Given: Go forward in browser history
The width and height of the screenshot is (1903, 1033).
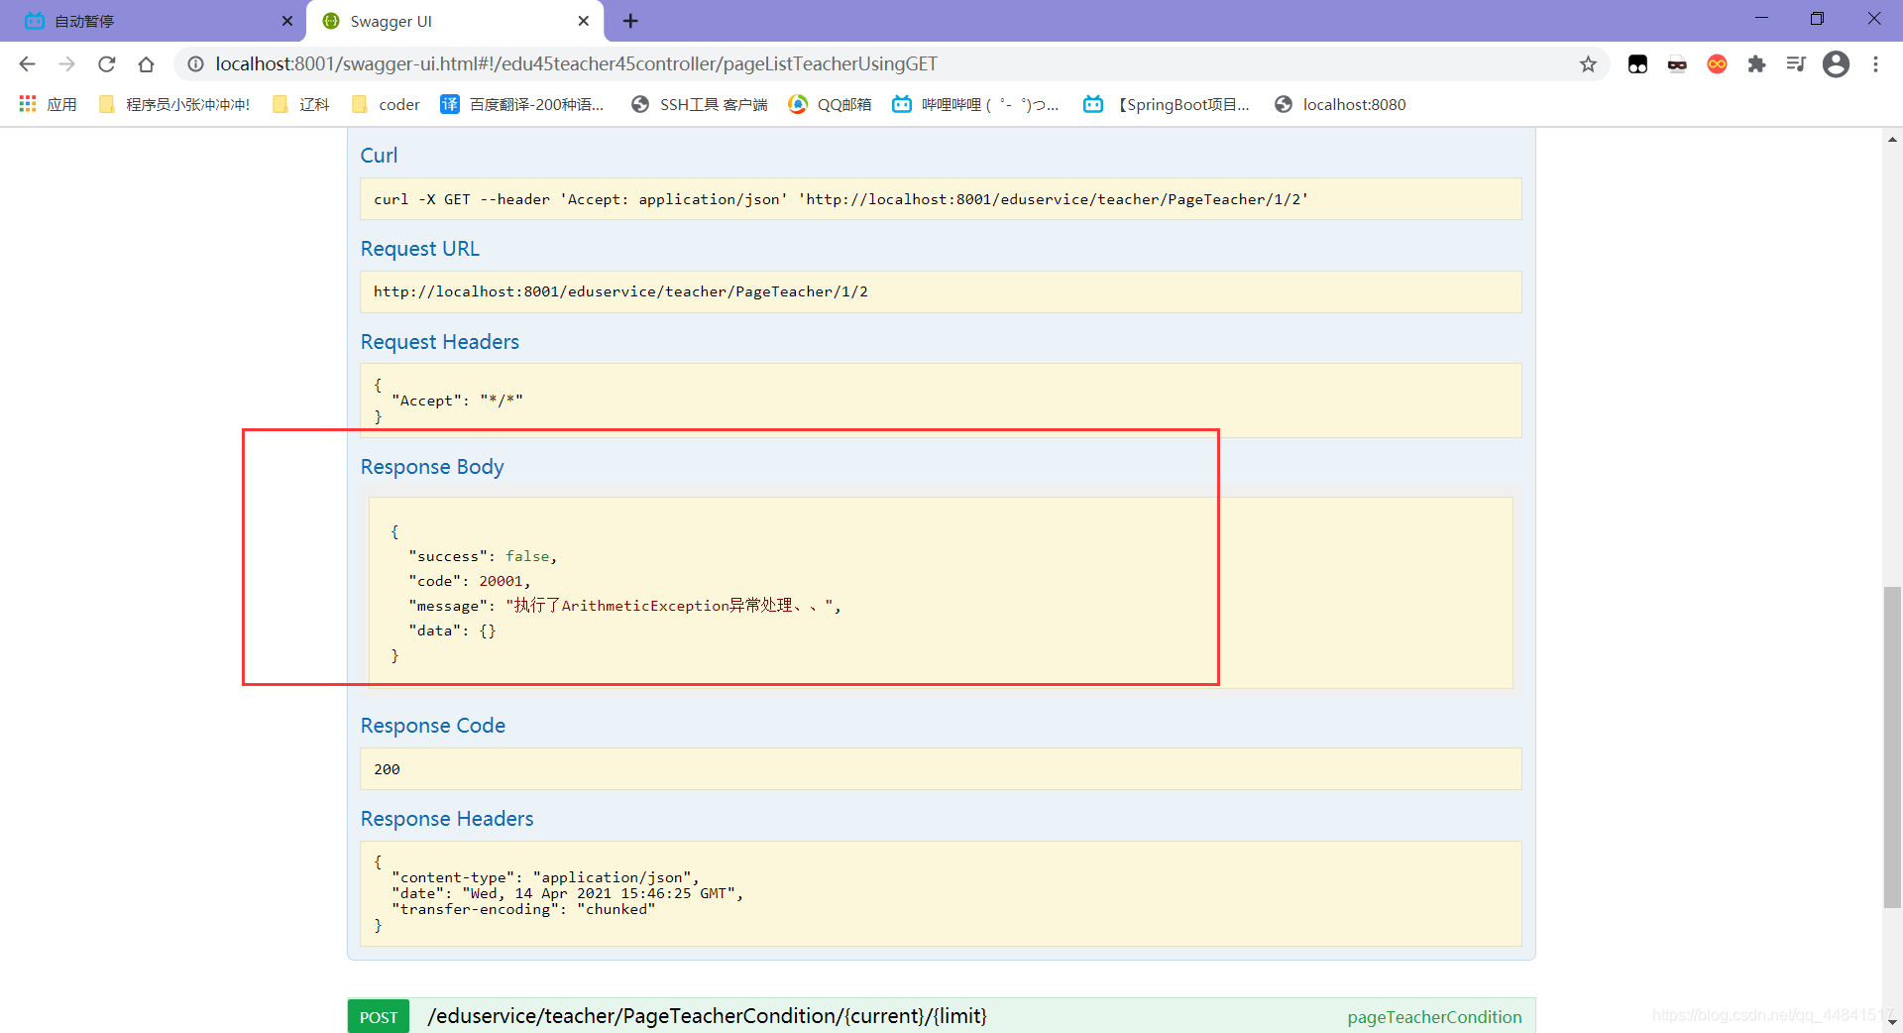Looking at the screenshot, I should coord(66,64).
